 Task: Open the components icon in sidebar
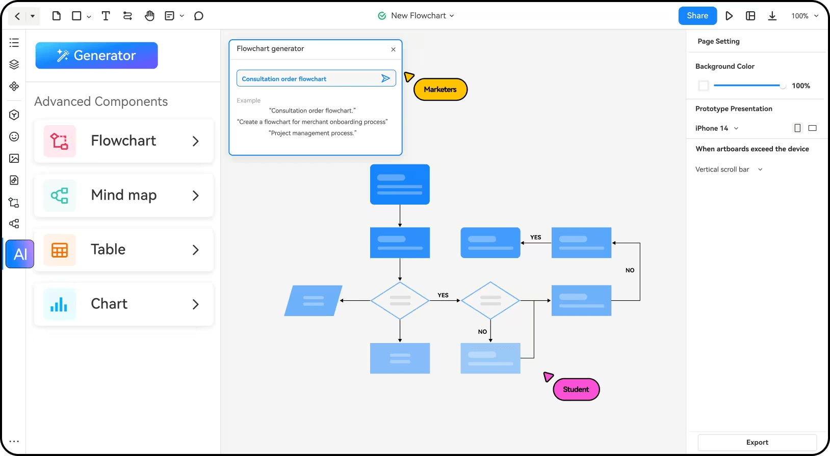[x=14, y=86]
